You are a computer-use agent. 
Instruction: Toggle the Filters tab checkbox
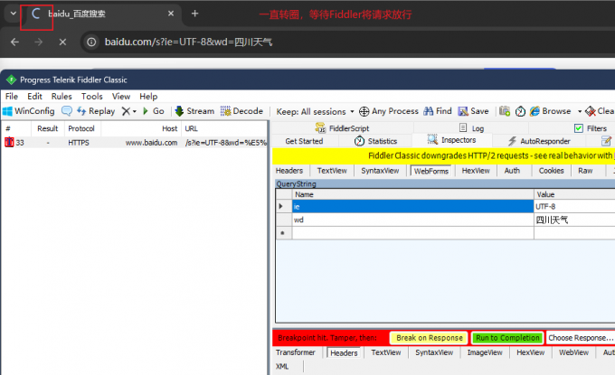579,128
